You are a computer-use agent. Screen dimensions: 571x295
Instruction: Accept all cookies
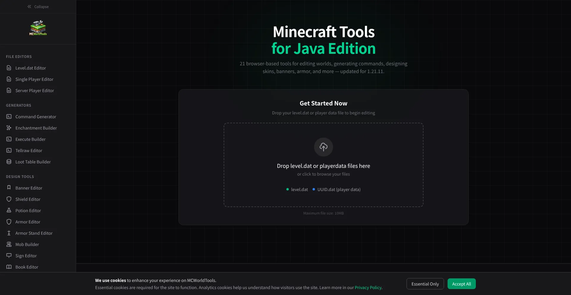click(462, 284)
